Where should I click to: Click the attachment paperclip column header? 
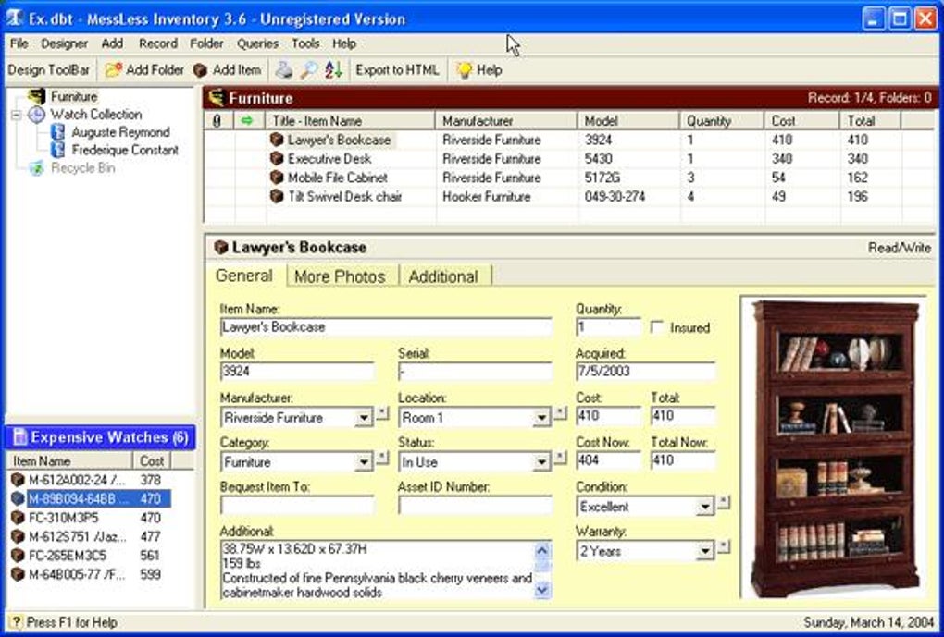[217, 121]
